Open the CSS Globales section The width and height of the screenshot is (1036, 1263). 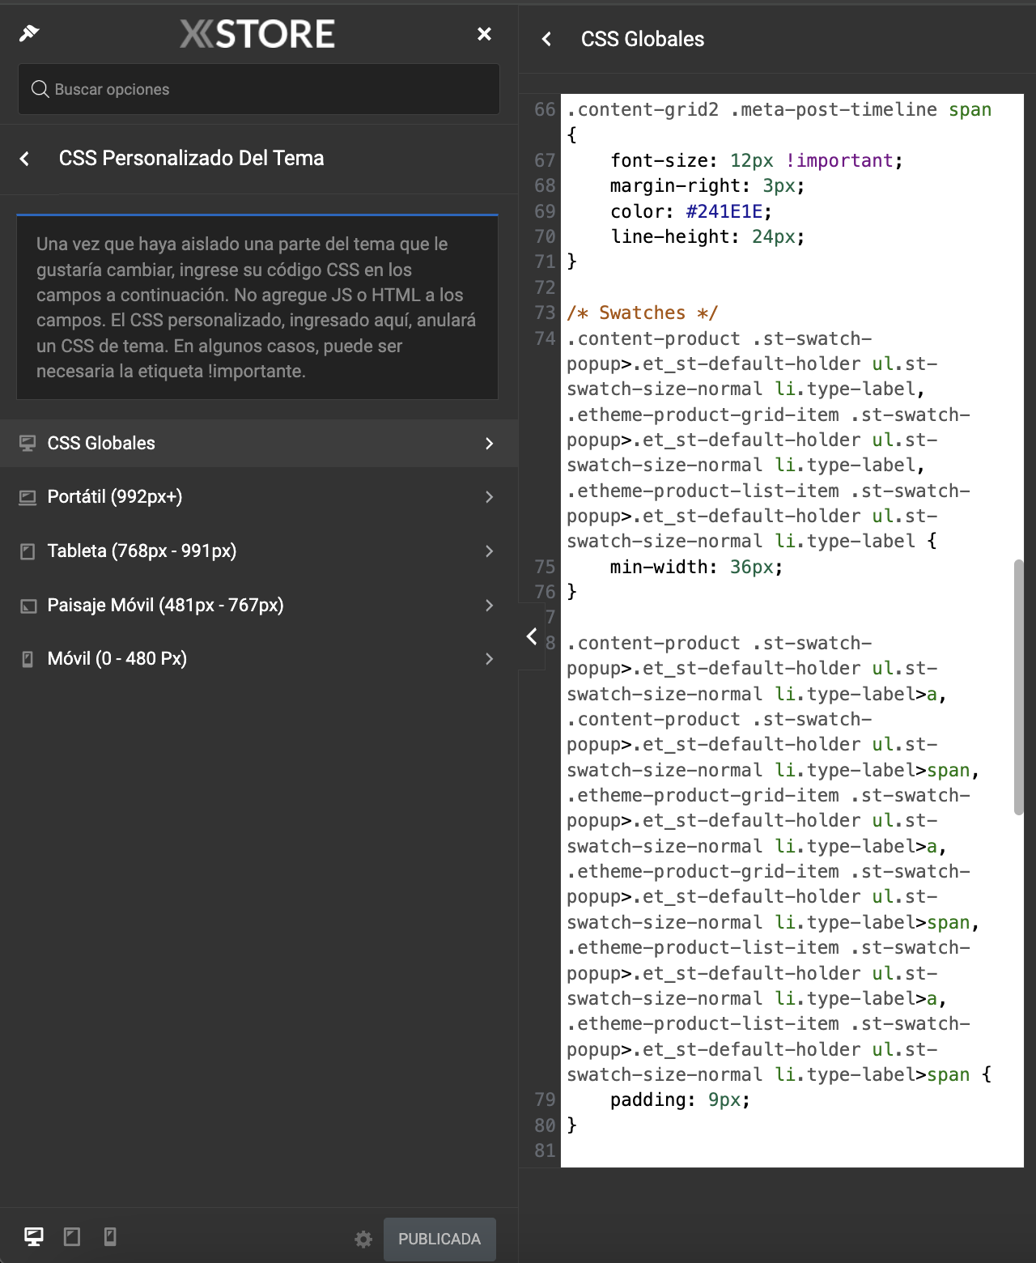259,443
